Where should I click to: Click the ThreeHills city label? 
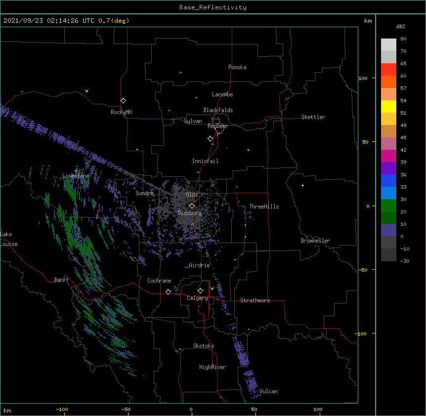264,207
